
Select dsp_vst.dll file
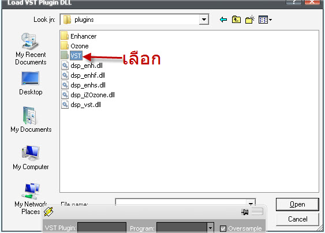(x=81, y=105)
